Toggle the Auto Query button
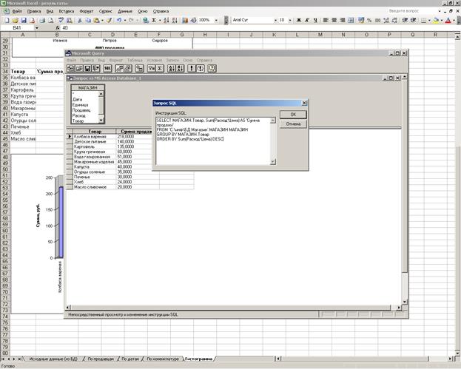 [200, 68]
